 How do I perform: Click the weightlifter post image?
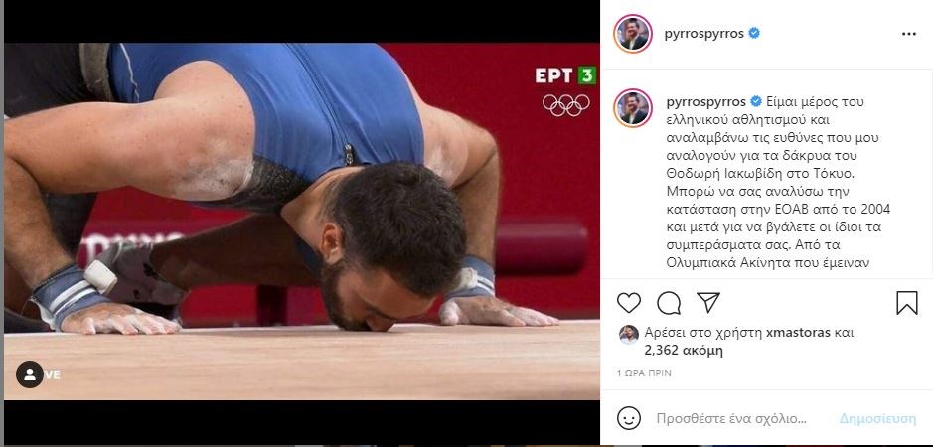tap(302, 221)
